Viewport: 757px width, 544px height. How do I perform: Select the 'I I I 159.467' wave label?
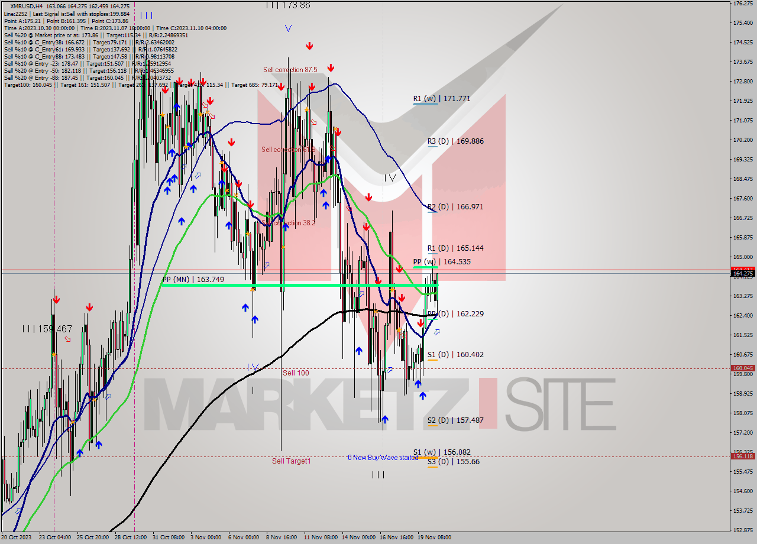[x=47, y=329]
